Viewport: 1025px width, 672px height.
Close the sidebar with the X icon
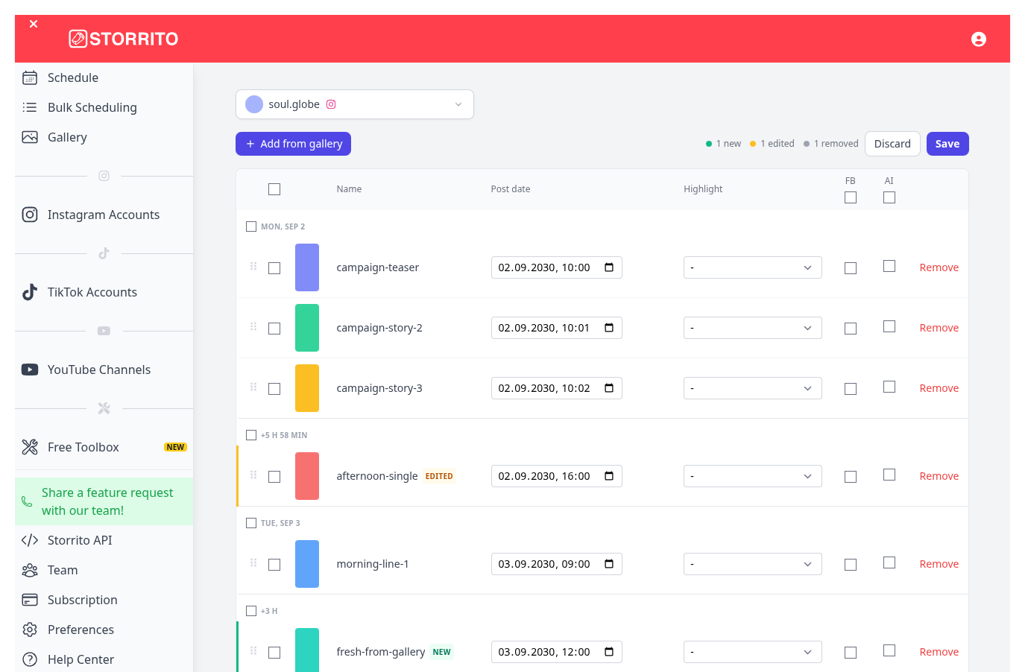point(34,24)
